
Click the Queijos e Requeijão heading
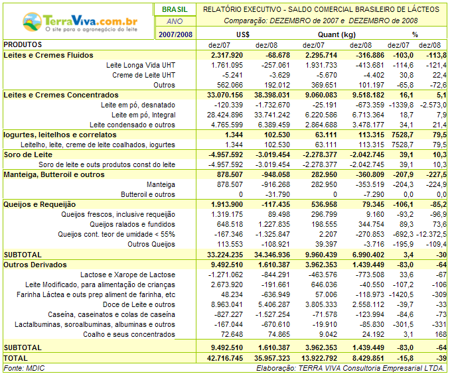tap(40, 204)
